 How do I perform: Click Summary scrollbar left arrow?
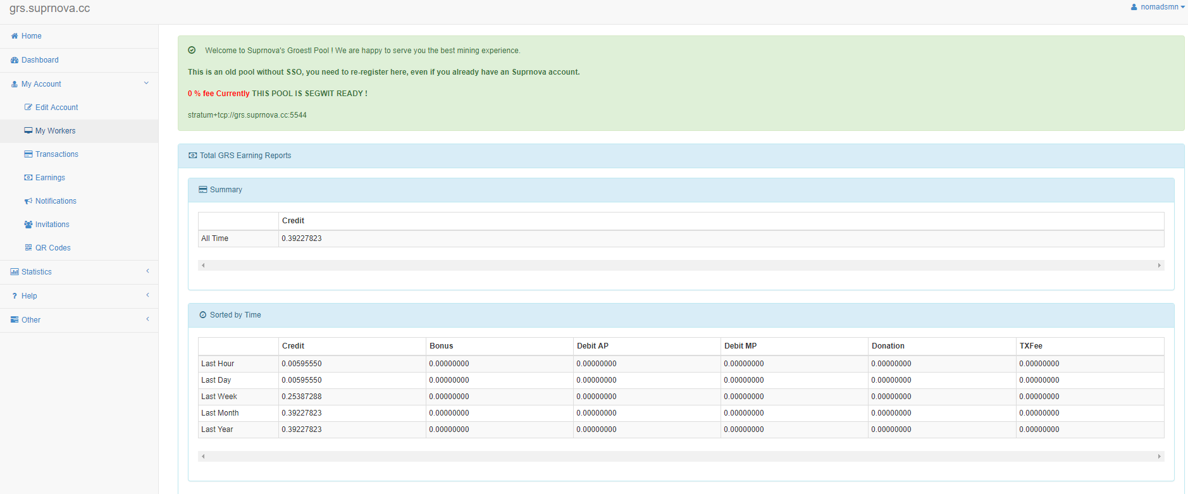point(203,266)
